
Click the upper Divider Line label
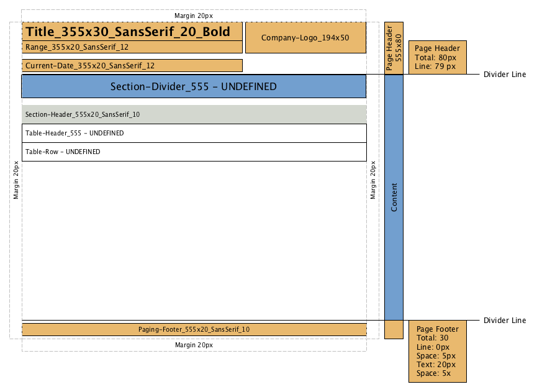[504, 74]
